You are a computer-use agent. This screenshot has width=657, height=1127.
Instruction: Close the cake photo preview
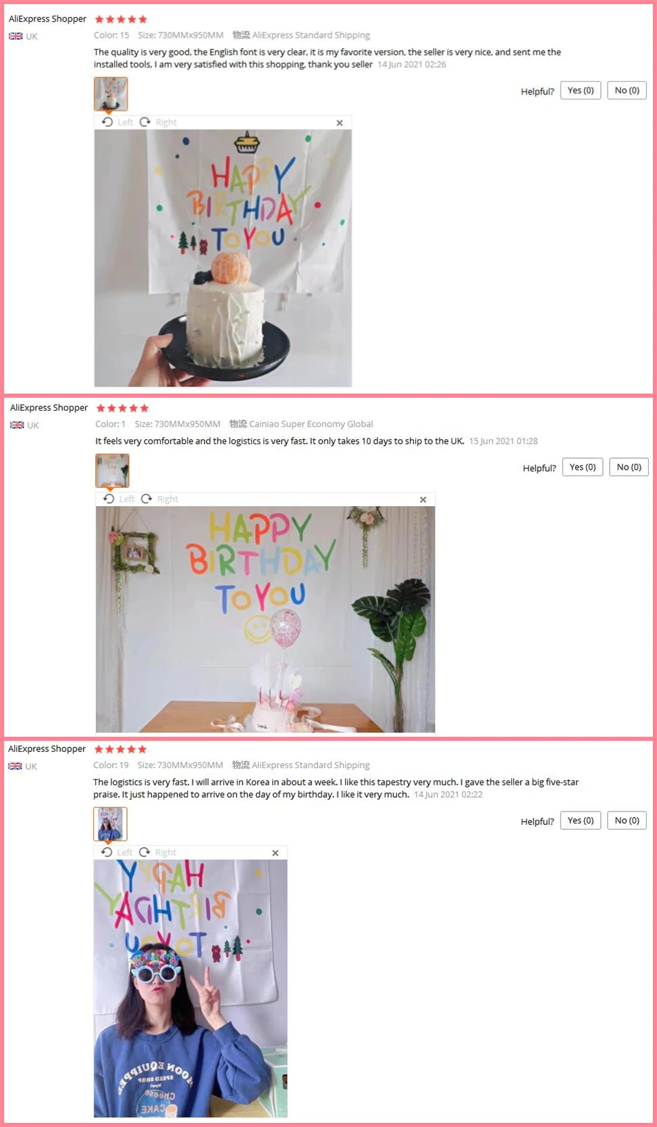[340, 123]
